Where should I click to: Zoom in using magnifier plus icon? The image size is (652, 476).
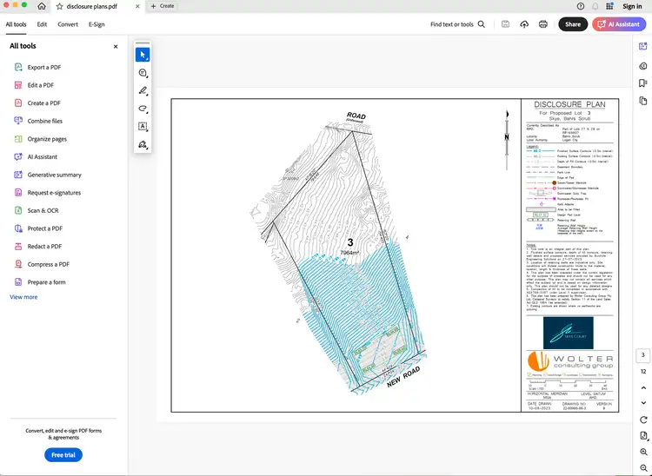click(643, 453)
